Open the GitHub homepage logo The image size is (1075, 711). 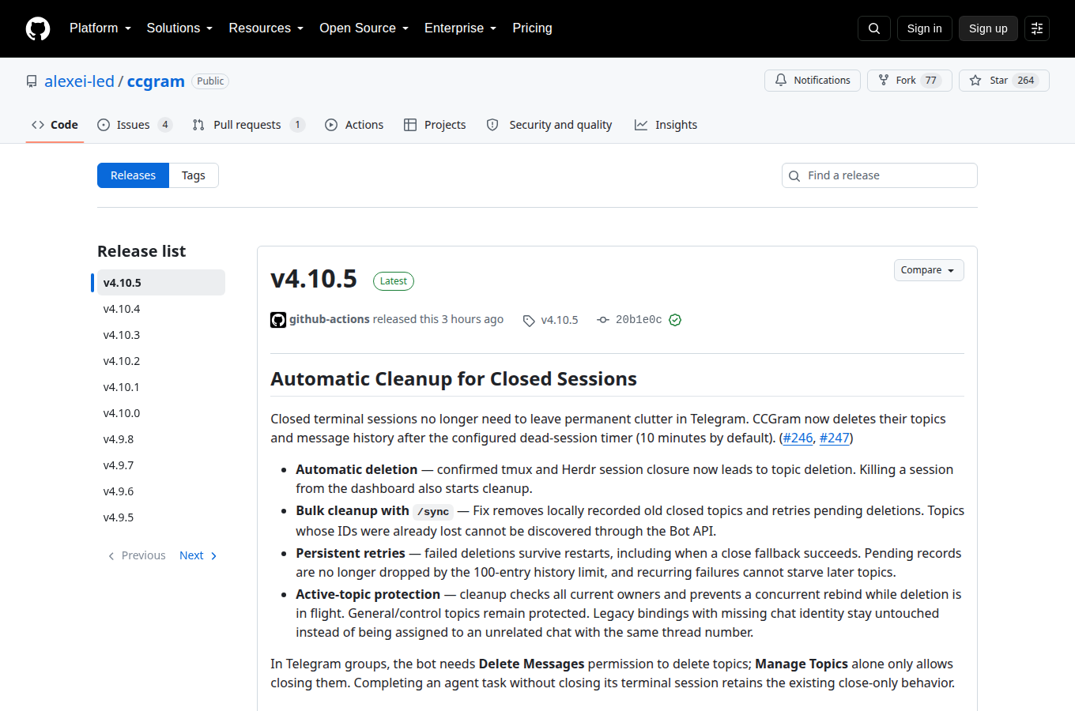point(38,28)
